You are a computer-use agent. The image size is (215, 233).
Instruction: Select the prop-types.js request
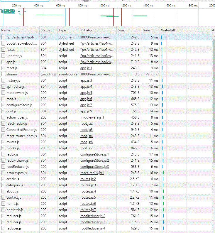coord(106,173)
